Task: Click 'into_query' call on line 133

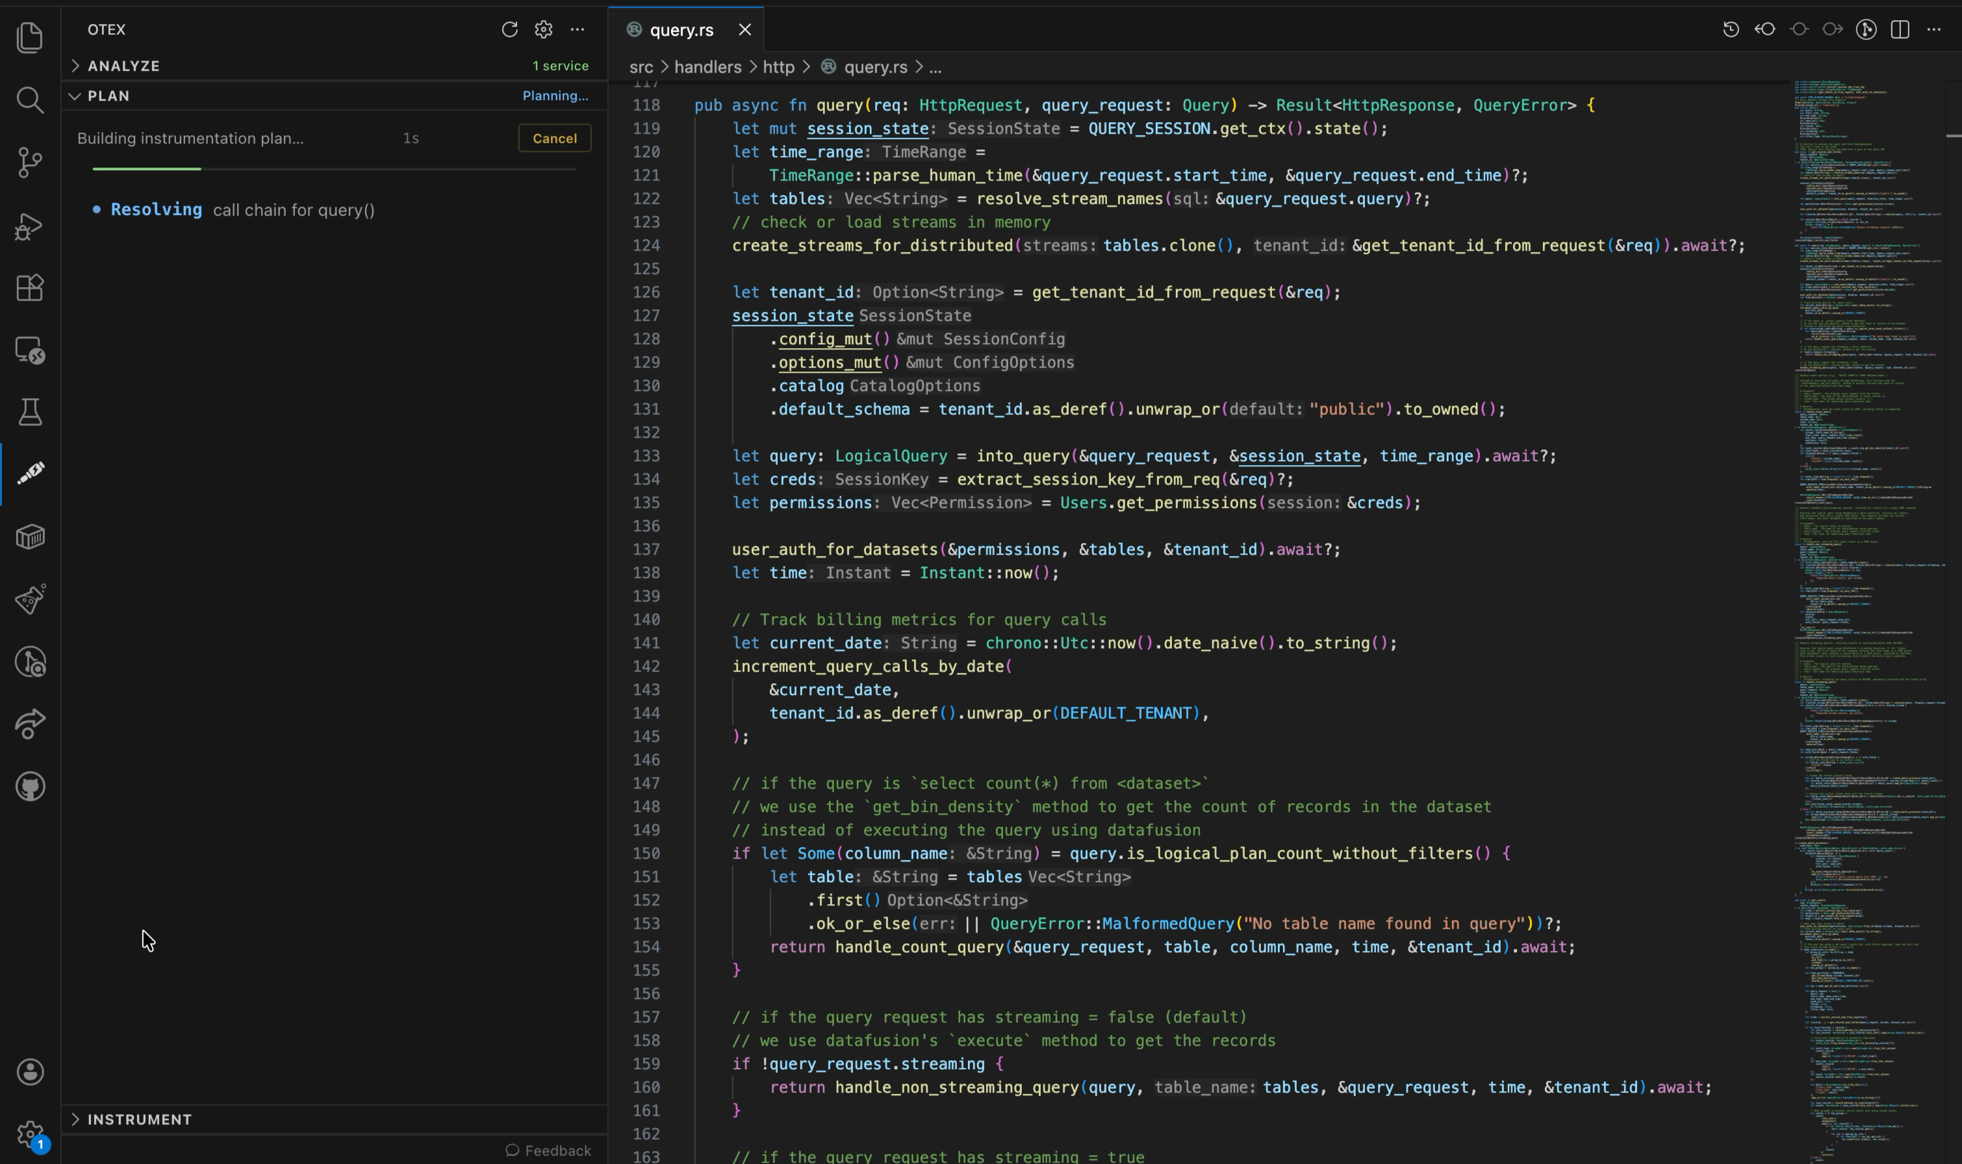Action: tap(1022, 456)
